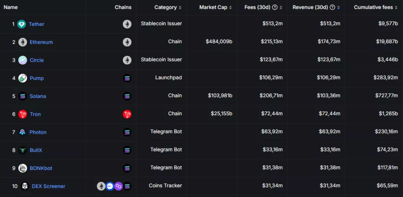This screenshot has width=403, height=197.
Task: Click the BONKbot dog logo icon
Action: [x=22, y=168]
